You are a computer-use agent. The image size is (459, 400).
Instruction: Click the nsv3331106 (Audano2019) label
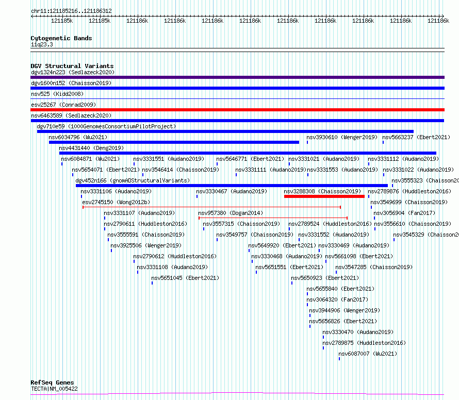click(116, 191)
